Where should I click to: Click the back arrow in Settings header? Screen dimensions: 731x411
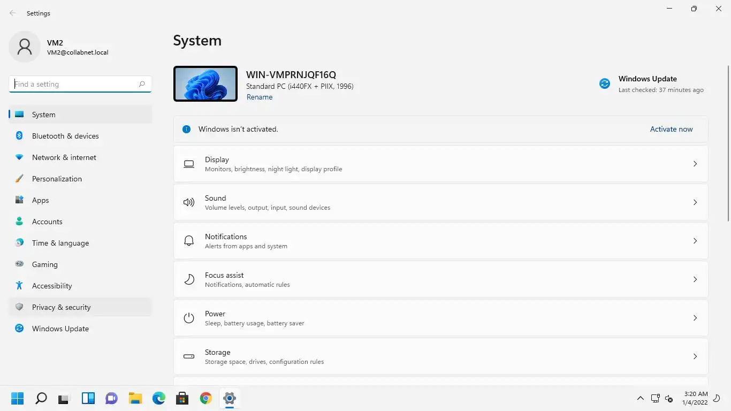click(x=13, y=13)
